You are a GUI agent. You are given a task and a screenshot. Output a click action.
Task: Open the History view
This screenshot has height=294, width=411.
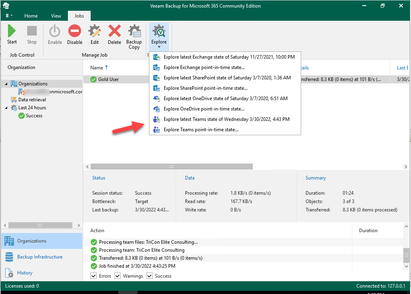(25, 273)
